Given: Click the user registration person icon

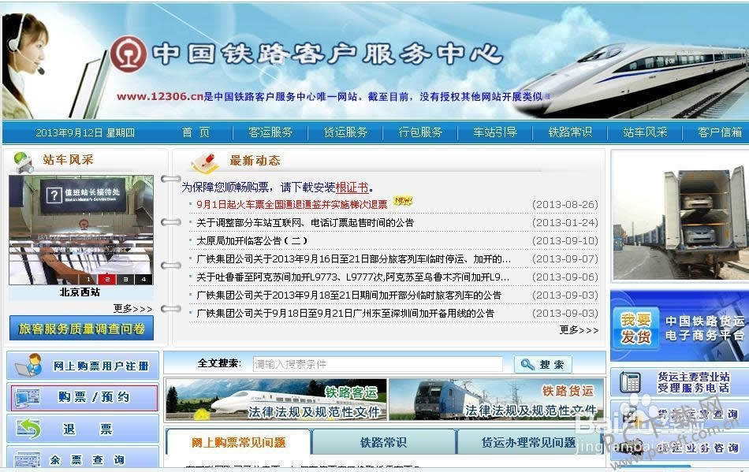Looking at the screenshot, I should (28, 365).
